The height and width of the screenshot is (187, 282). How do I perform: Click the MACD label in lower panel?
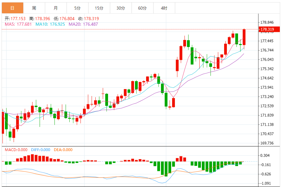tap(16, 150)
